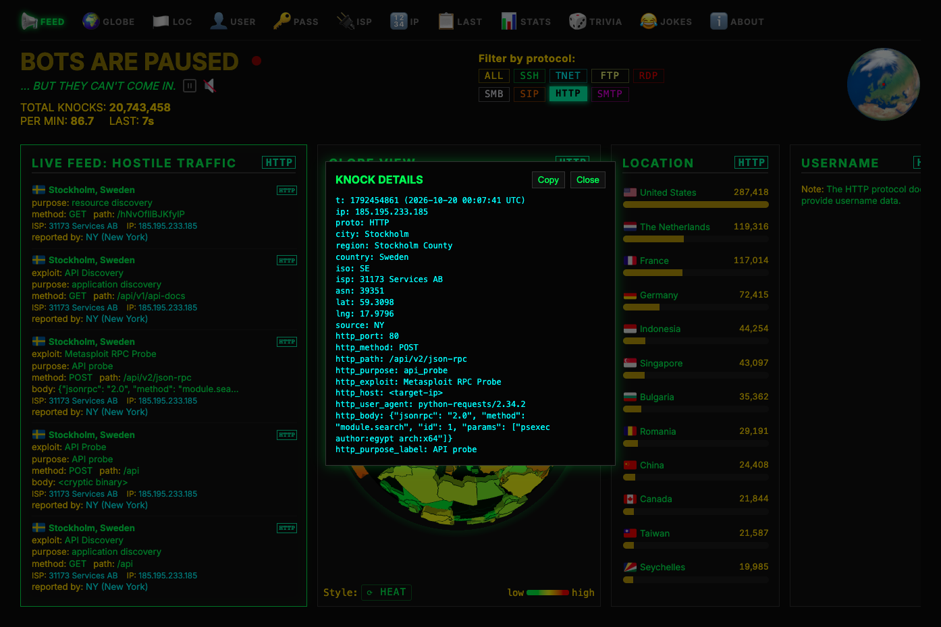
Task: Open the USER silhouette page
Action: [219, 22]
